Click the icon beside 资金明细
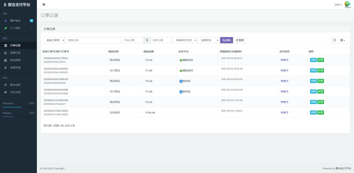This screenshot has width=354, height=173. click(x=5, y=60)
